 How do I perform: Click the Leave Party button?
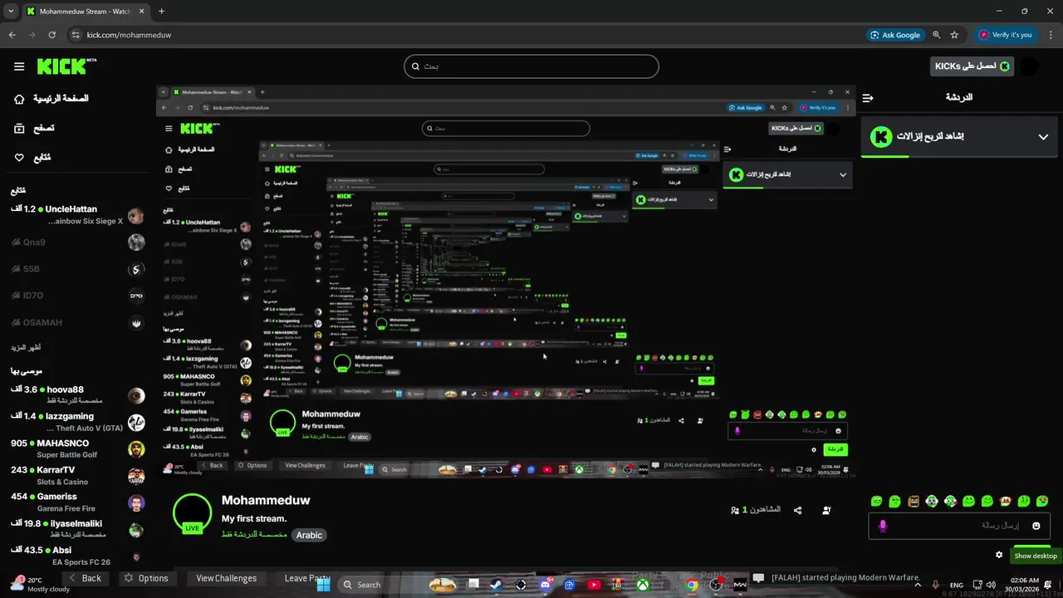pyautogui.click(x=307, y=578)
